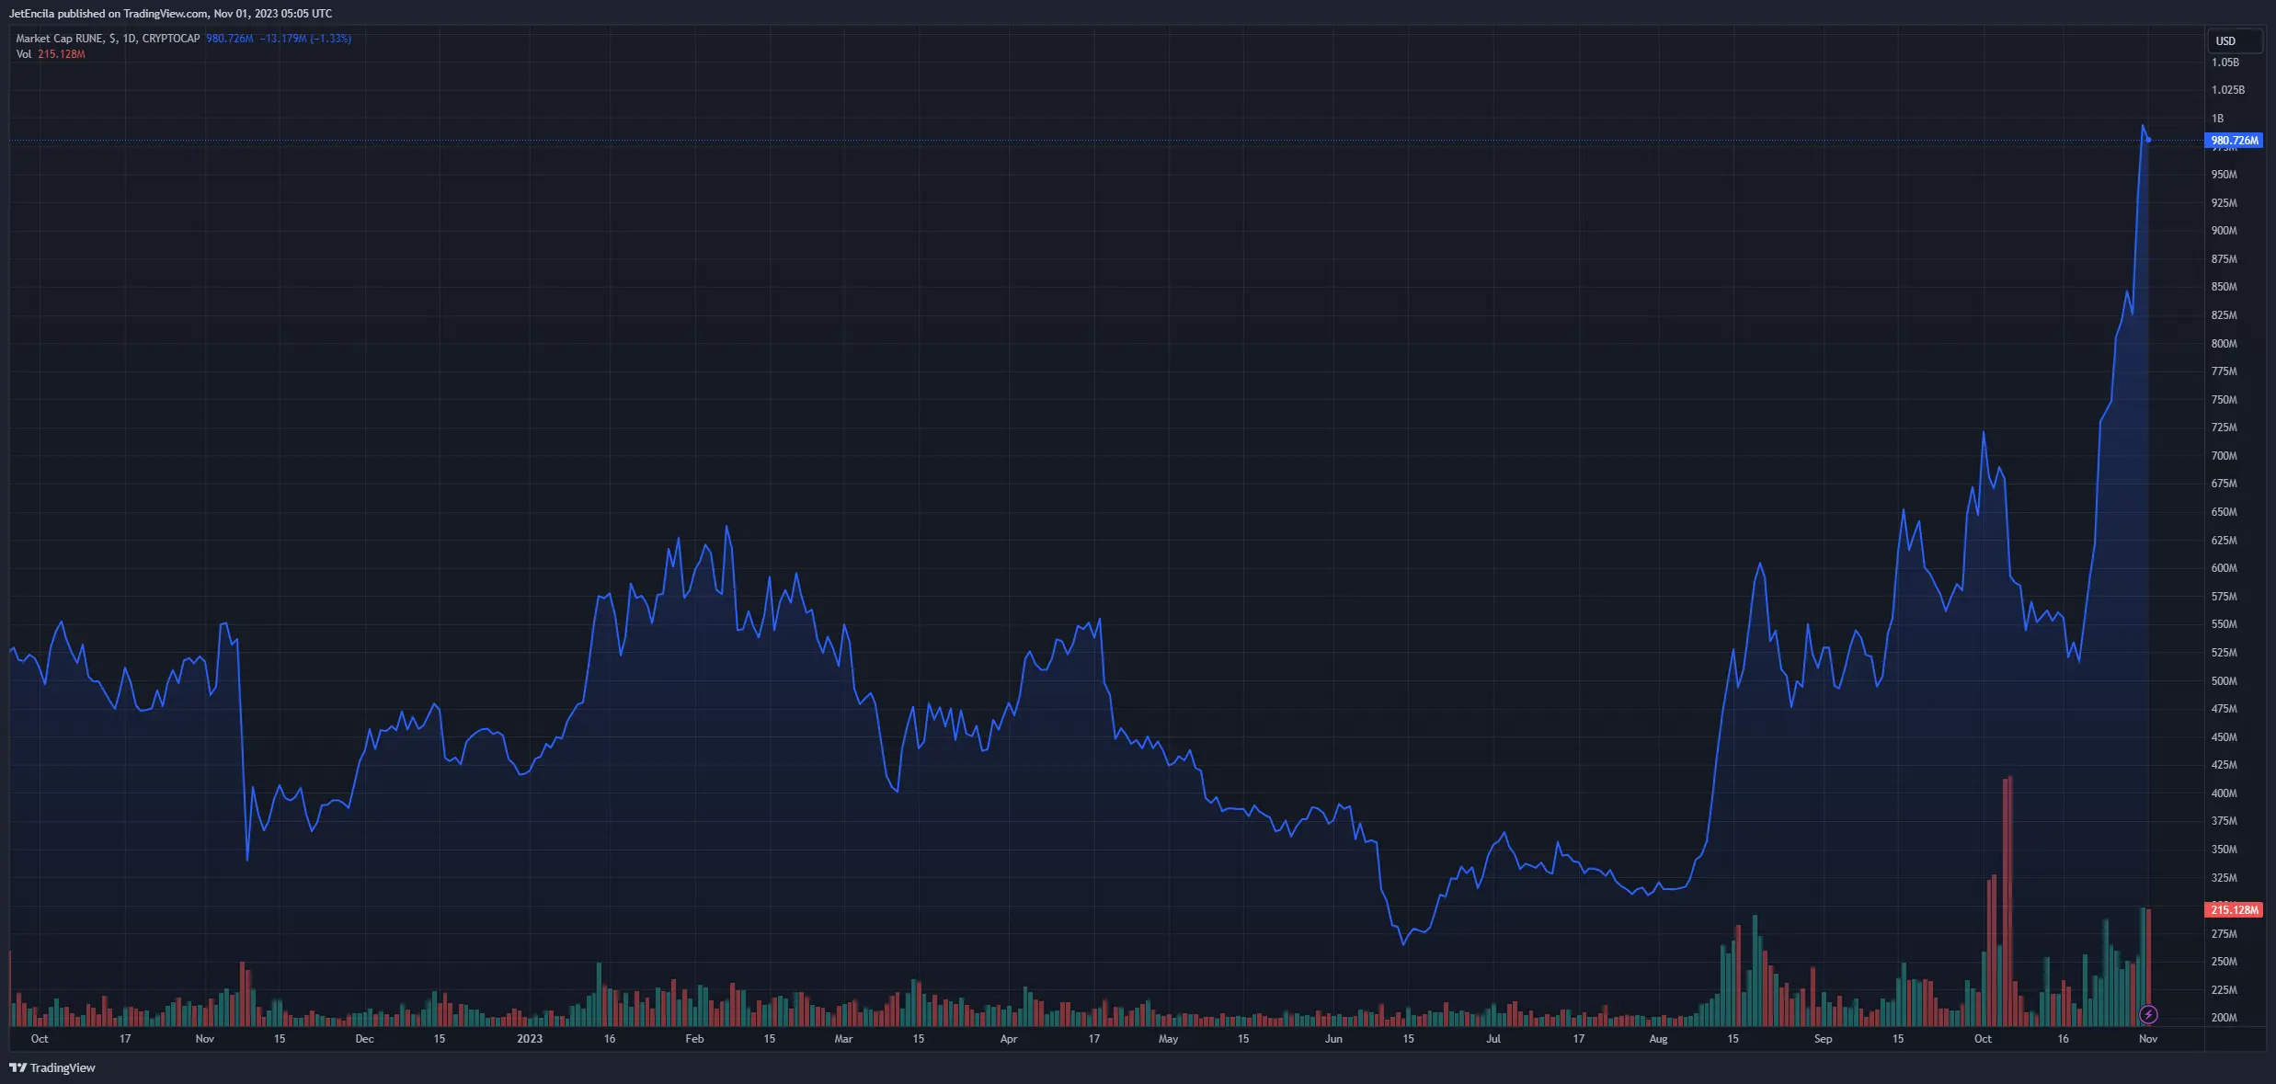Click the red Vol 215.128M value in legend
Image resolution: width=2276 pixels, height=1084 pixels.
coord(62,54)
